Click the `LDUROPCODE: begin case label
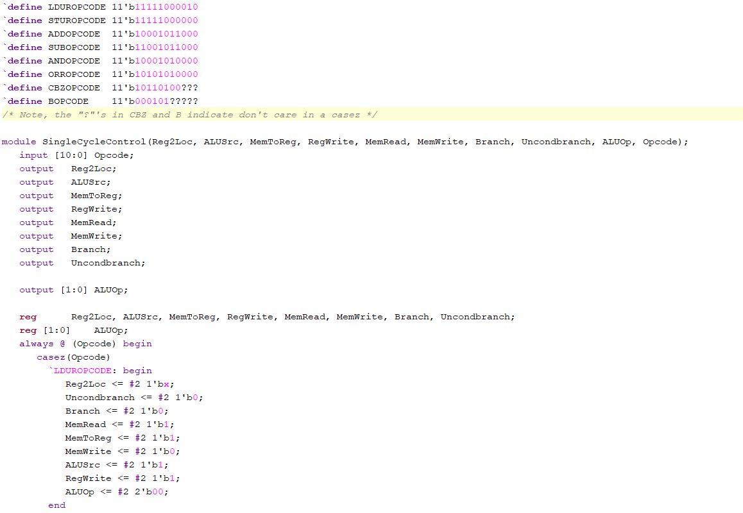Screen dimensions: 743x513 [100, 371]
